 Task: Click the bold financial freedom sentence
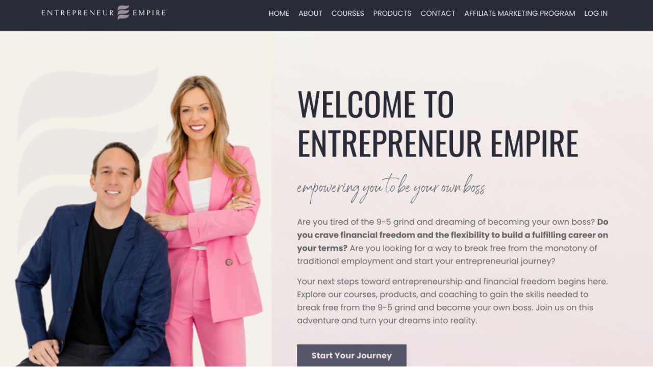pos(453,235)
